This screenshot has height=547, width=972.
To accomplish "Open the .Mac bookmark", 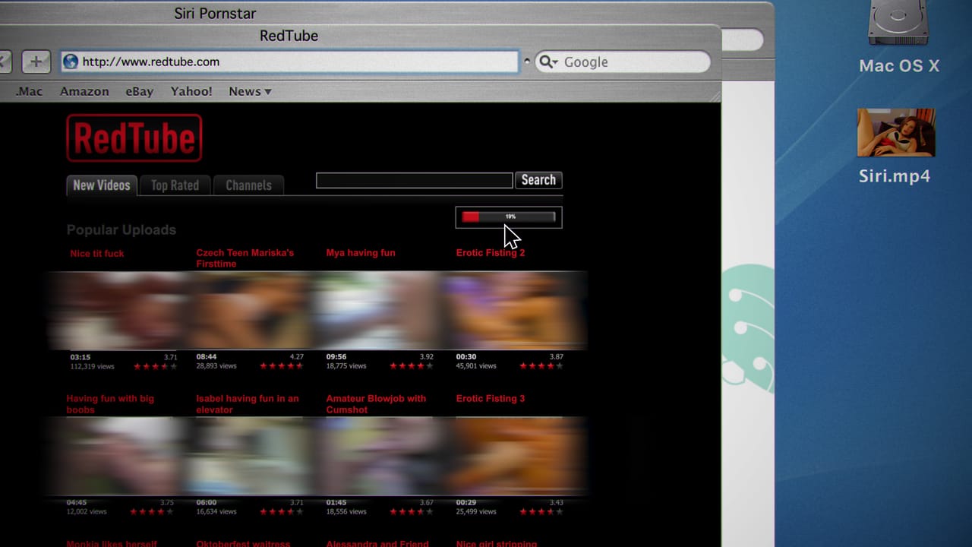I will tap(30, 91).
